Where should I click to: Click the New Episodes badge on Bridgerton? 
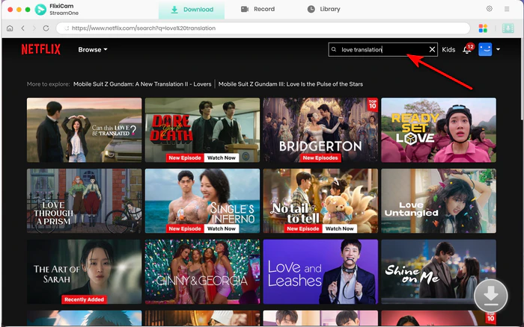click(x=320, y=158)
